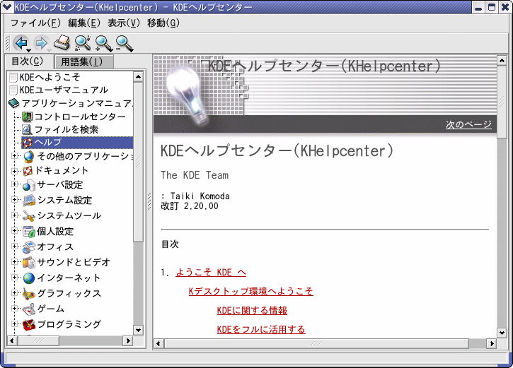
Task: Click the printer icon in toolbar
Action: pyautogui.click(x=62, y=43)
